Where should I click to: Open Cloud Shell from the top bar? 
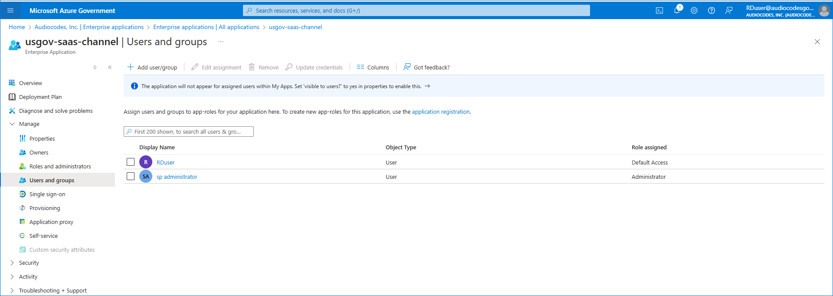[x=659, y=10]
